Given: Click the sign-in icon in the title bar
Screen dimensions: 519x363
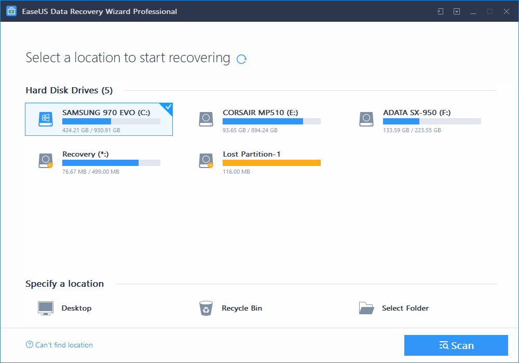Looking at the screenshot, I should click(440, 10).
